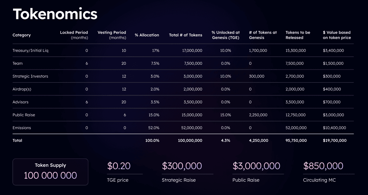Click the $0.20 TGE price figure
This screenshot has width=368, height=195.
coord(119,166)
